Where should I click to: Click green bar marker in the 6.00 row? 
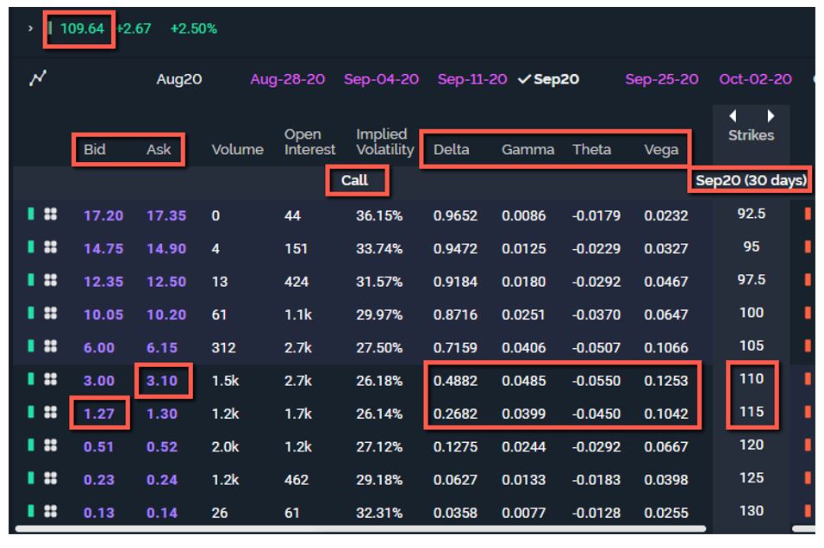[x=31, y=346]
